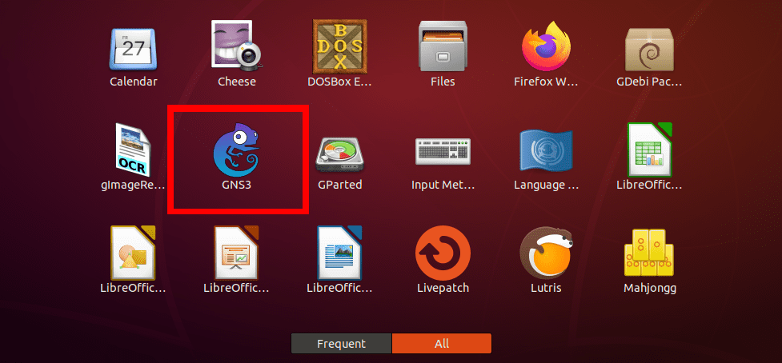The image size is (782, 363).
Task: Click the "gImageRe…" label
Action: click(133, 185)
